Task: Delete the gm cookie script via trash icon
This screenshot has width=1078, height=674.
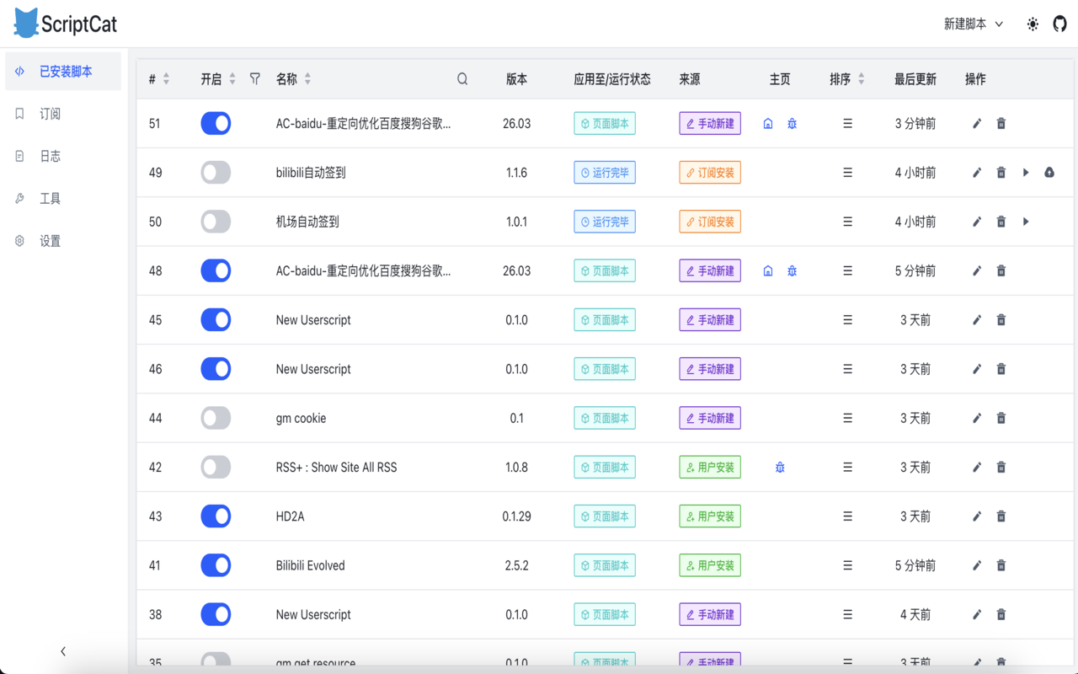Action: coord(1001,417)
